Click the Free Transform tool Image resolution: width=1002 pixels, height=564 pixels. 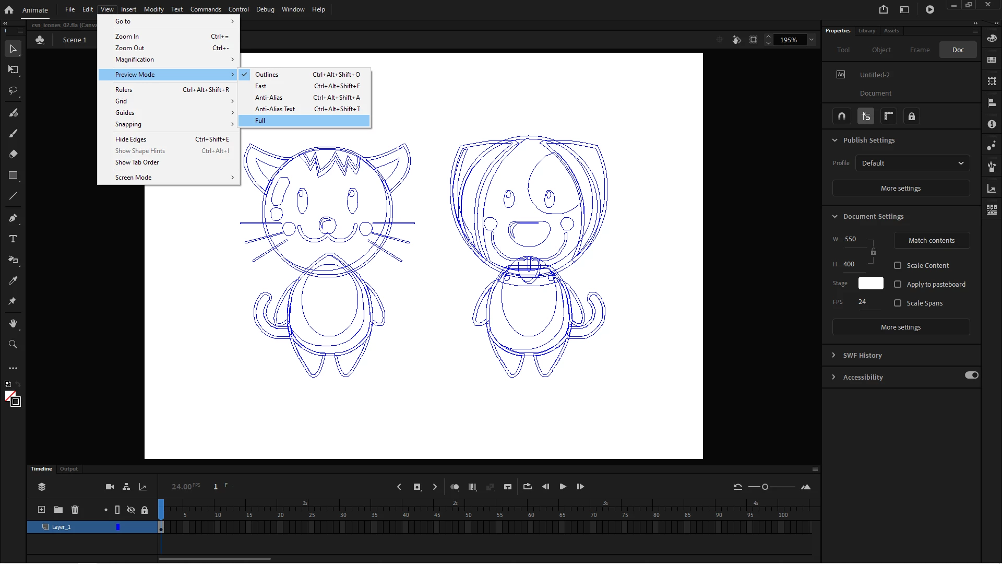pos(13,69)
